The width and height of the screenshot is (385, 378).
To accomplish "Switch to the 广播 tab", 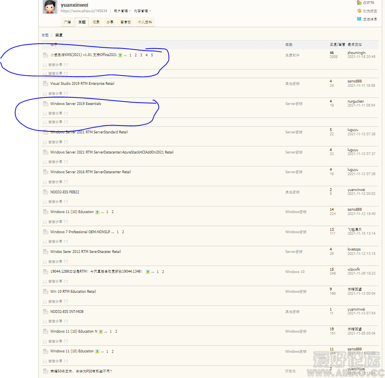I will (67, 22).
